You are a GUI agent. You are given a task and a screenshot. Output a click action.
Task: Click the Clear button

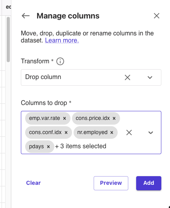[33, 183]
